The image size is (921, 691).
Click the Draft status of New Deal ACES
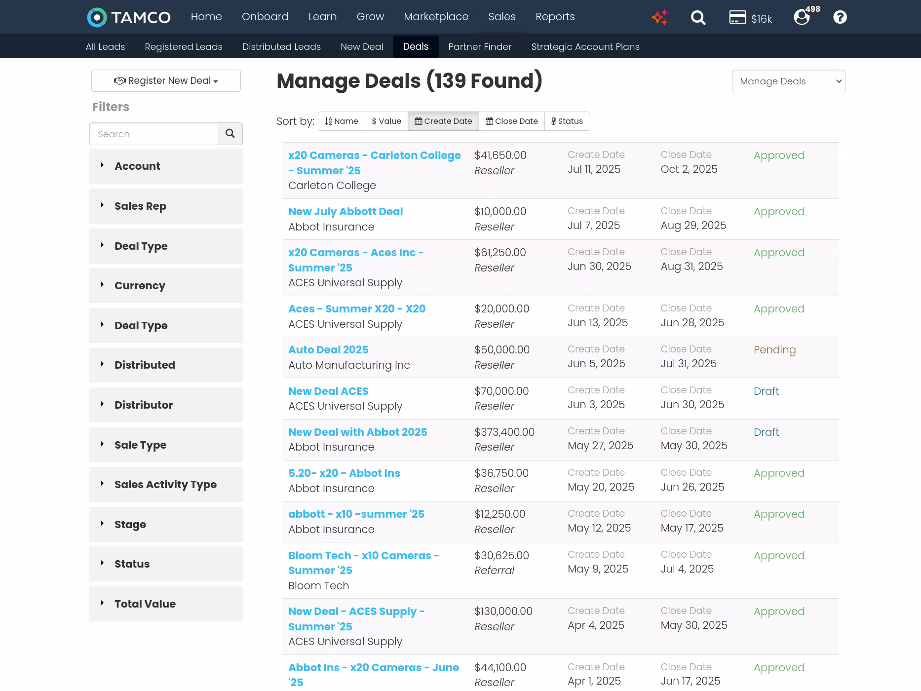[x=766, y=391]
